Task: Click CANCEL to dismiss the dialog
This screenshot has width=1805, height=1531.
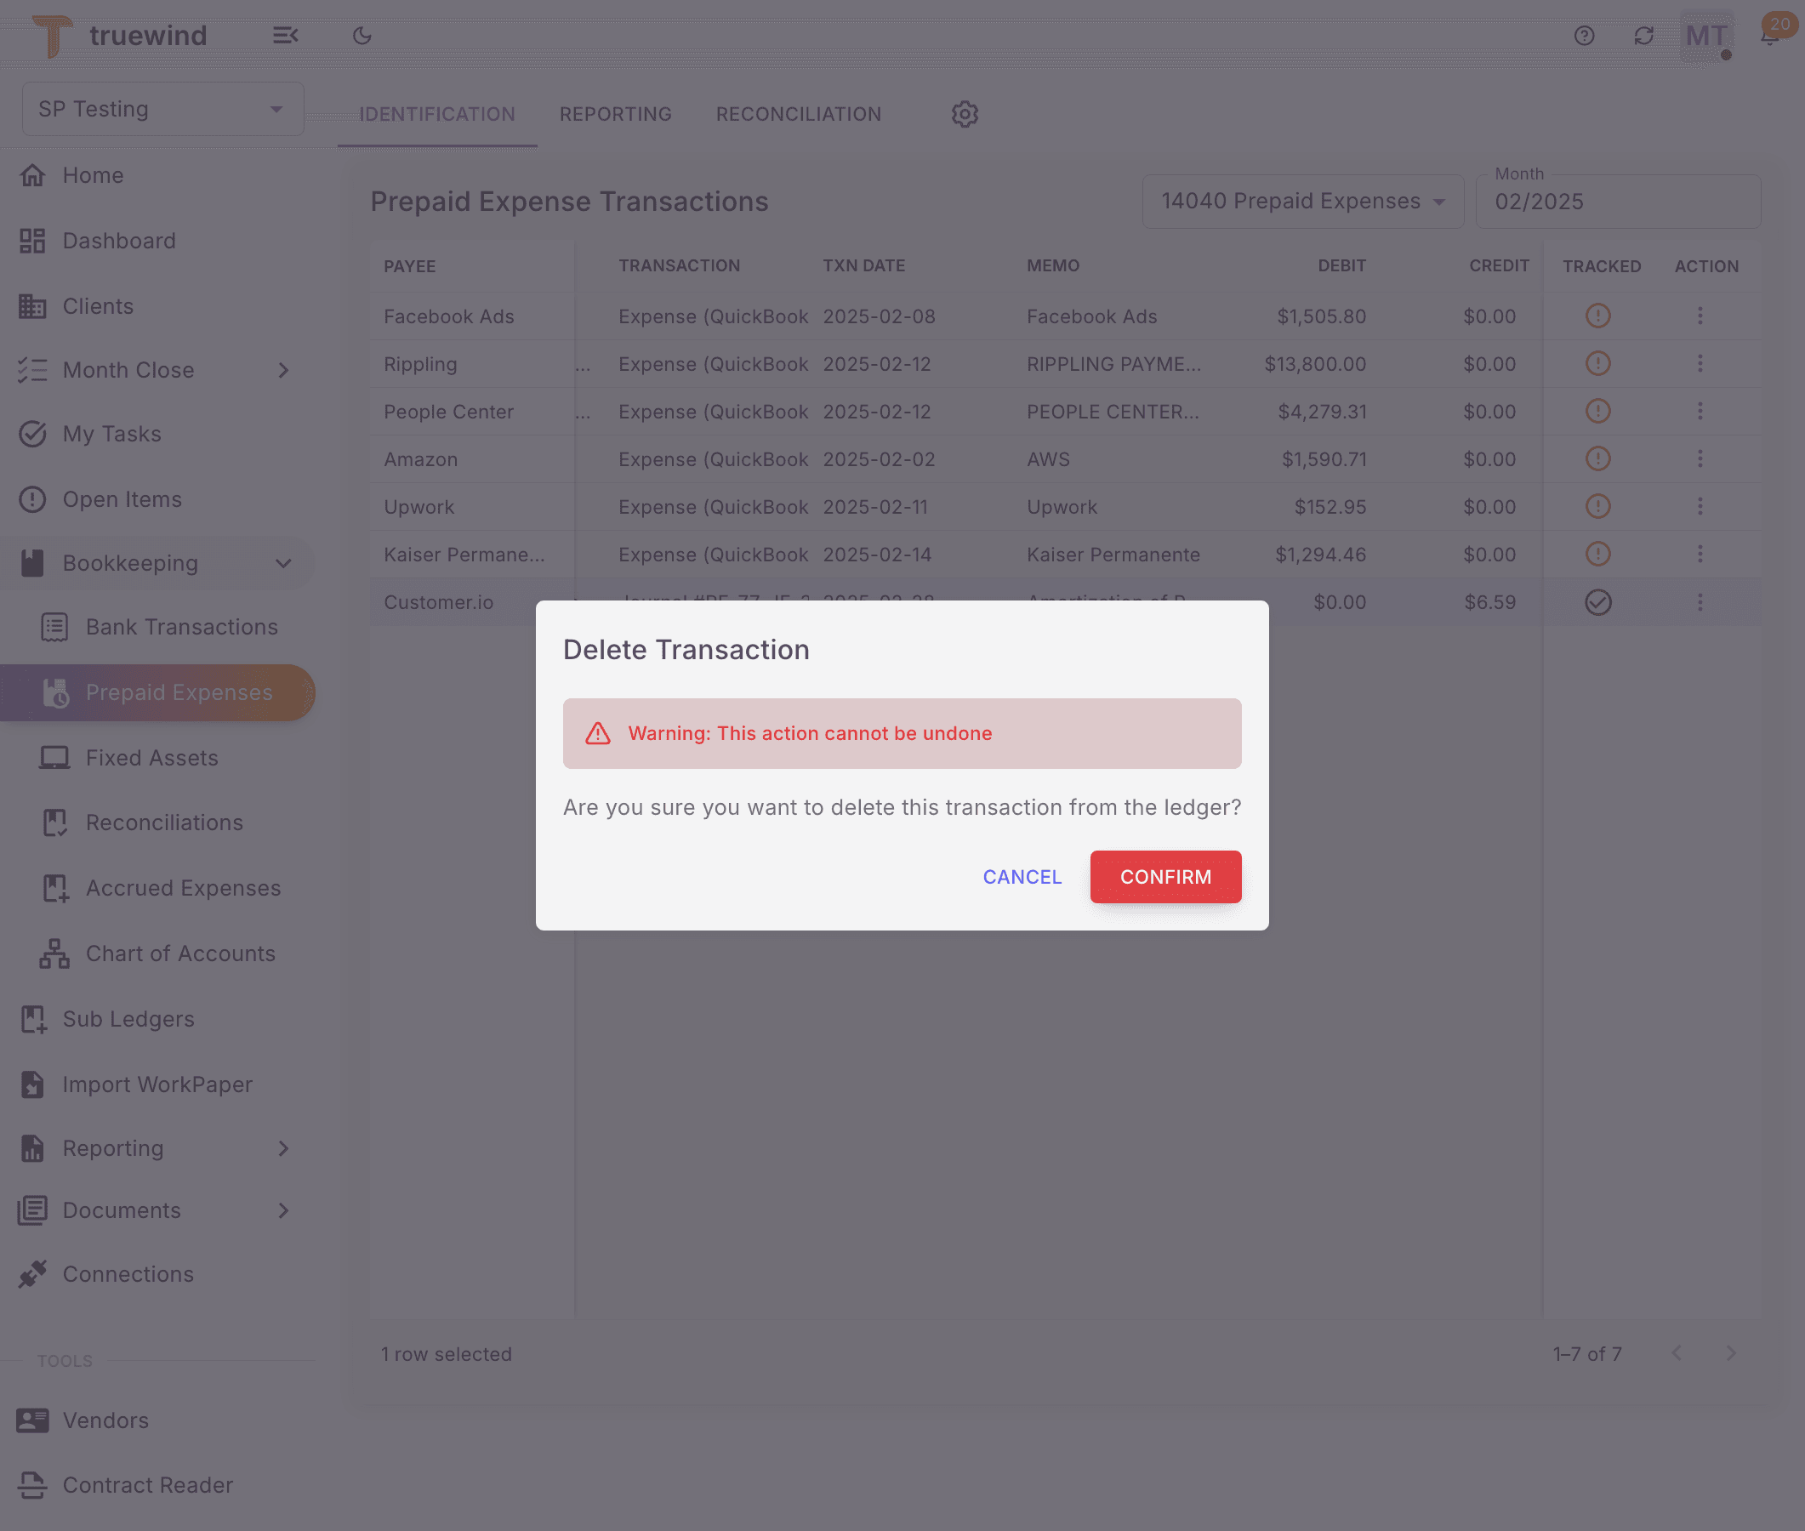Action: click(1022, 877)
